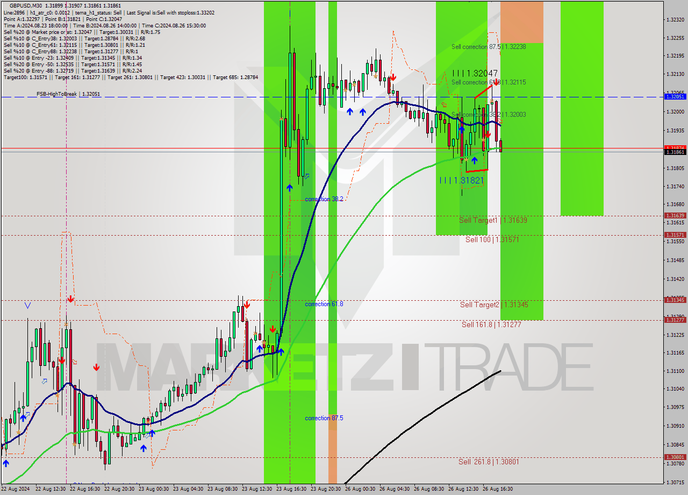Click the 'Sell %20 @ Entry -88' line

point(73,70)
